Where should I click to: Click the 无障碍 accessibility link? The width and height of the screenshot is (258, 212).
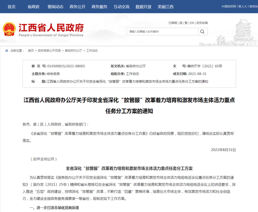tap(173, 23)
